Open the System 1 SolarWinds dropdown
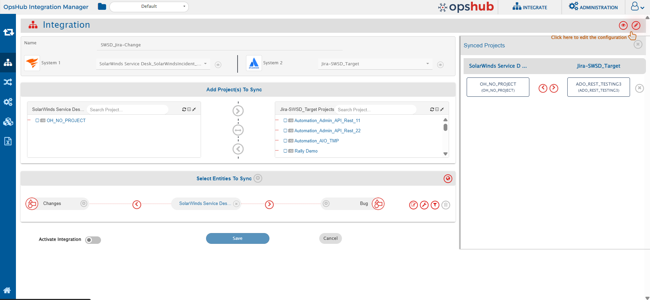This screenshot has height=300, width=650. 153,64
